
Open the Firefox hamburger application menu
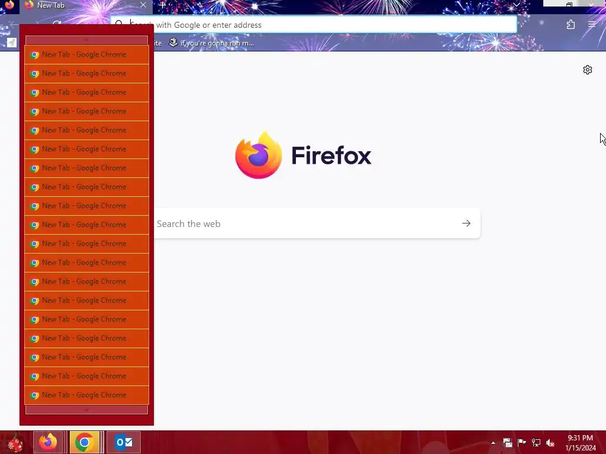pos(592,24)
